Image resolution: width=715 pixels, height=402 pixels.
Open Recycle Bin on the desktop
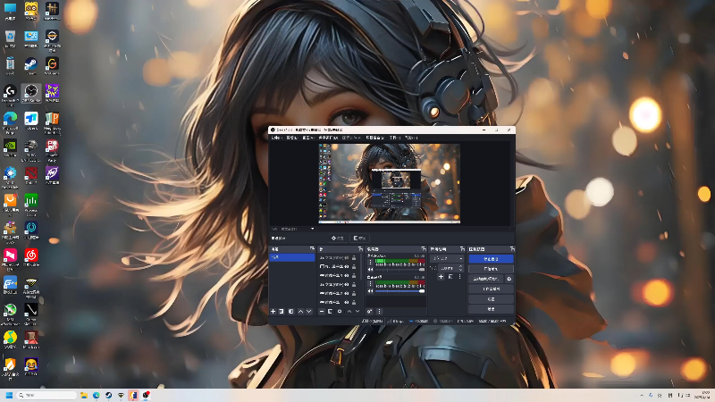coord(10,38)
